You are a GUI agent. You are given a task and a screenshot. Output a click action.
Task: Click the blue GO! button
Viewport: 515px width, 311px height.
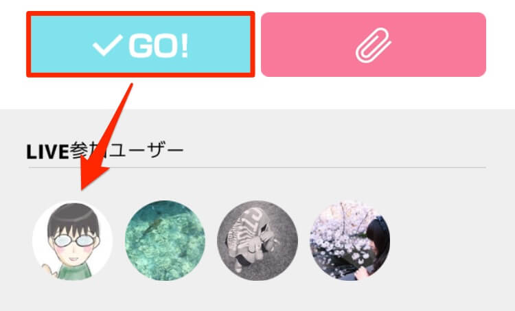141,45
